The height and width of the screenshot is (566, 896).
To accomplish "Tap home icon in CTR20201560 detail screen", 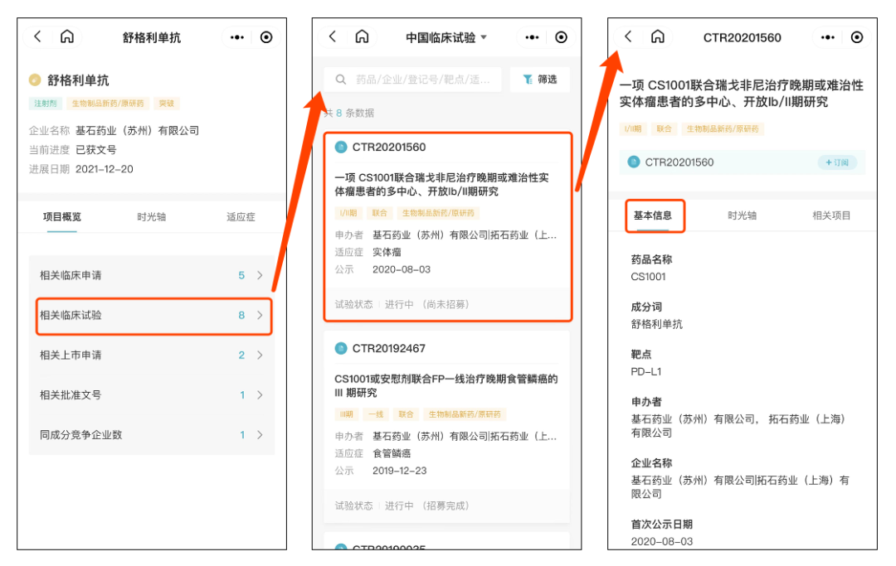I will pos(658,37).
